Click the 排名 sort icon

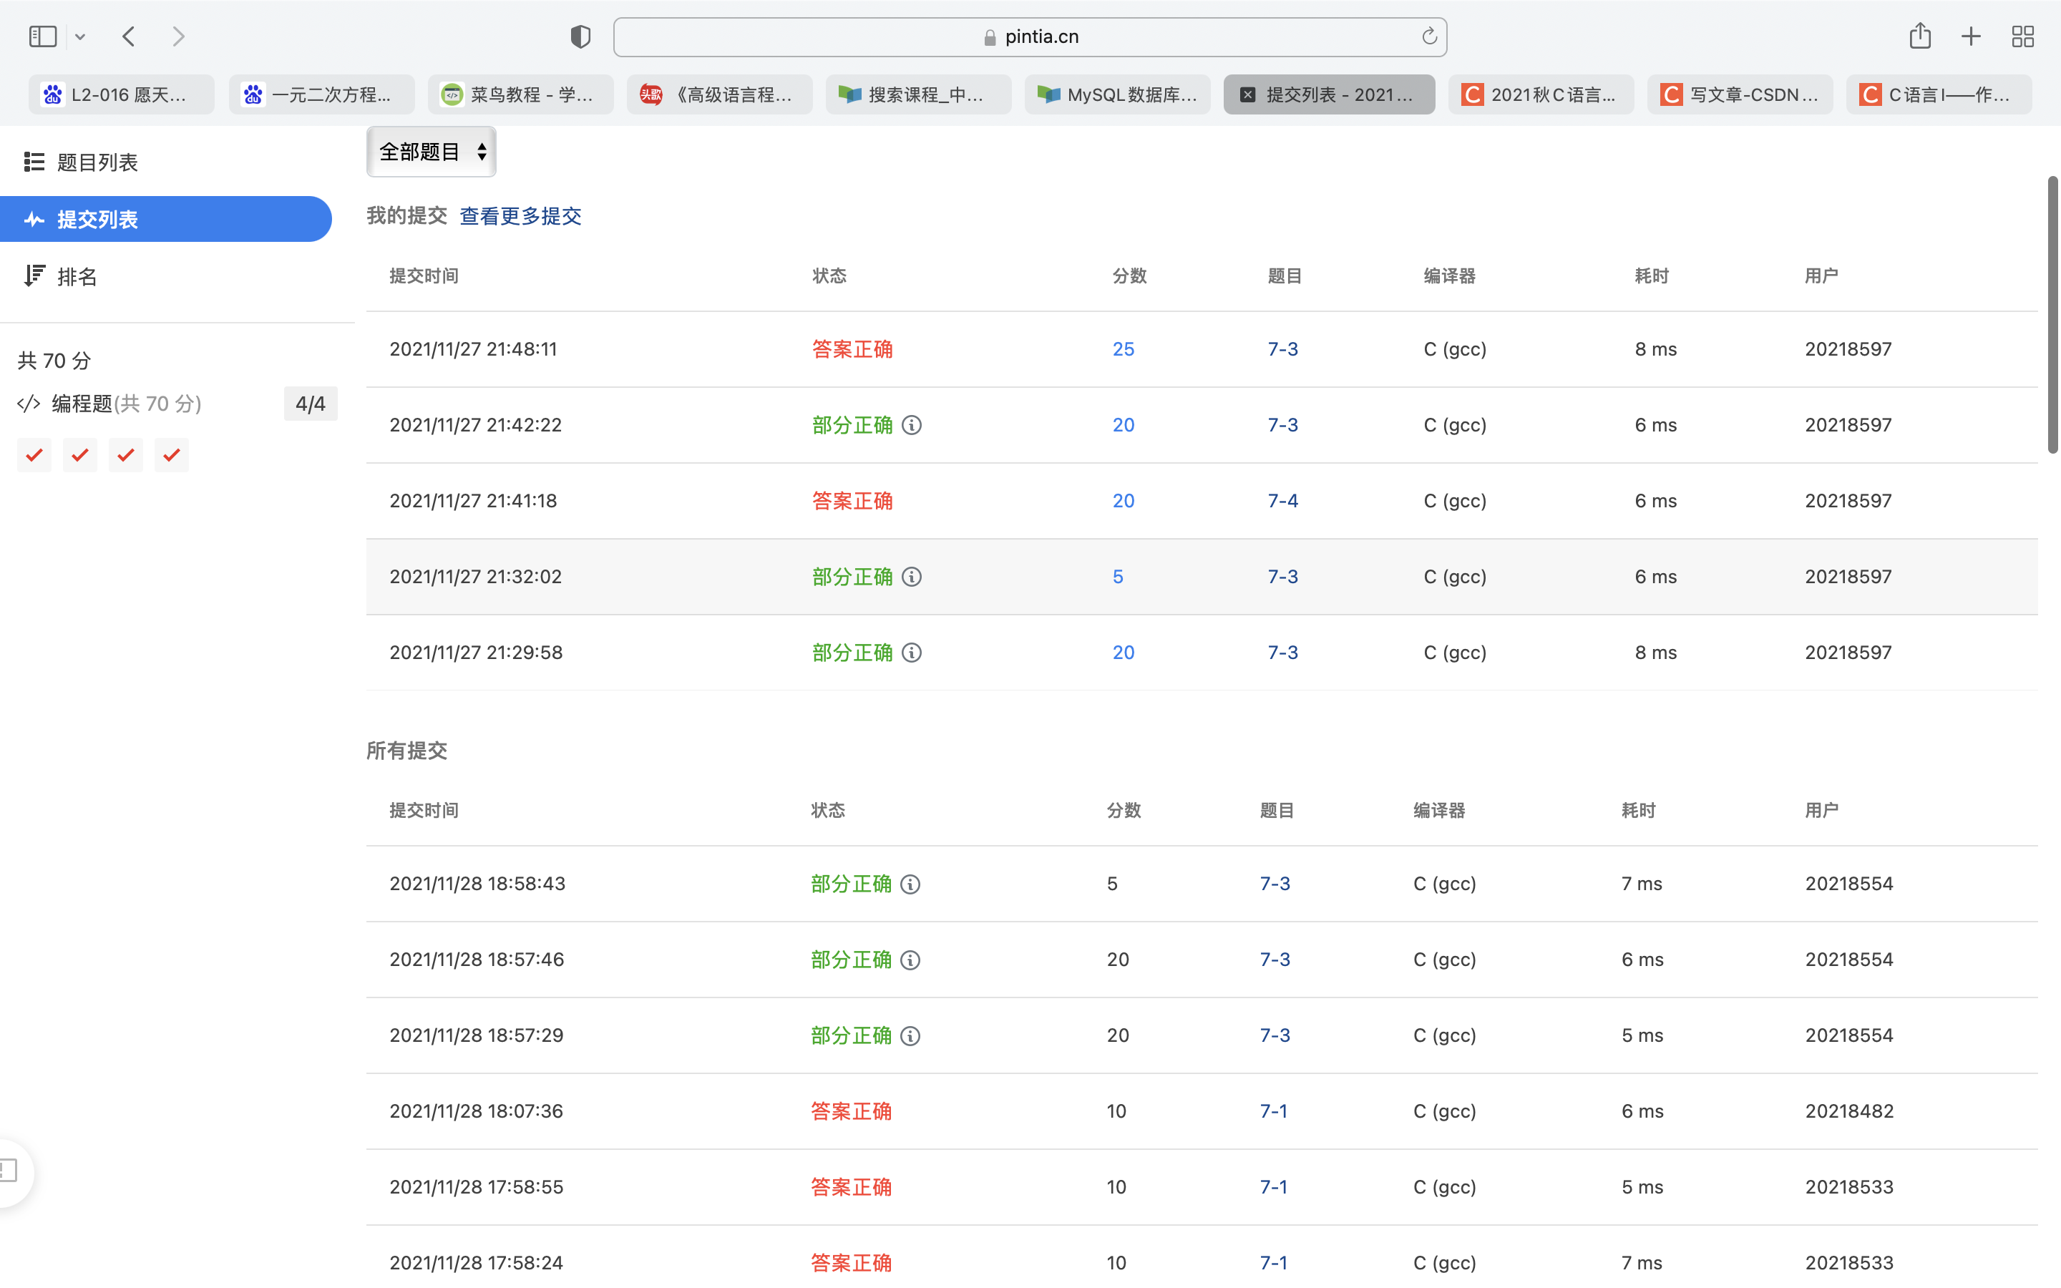point(34,276)
